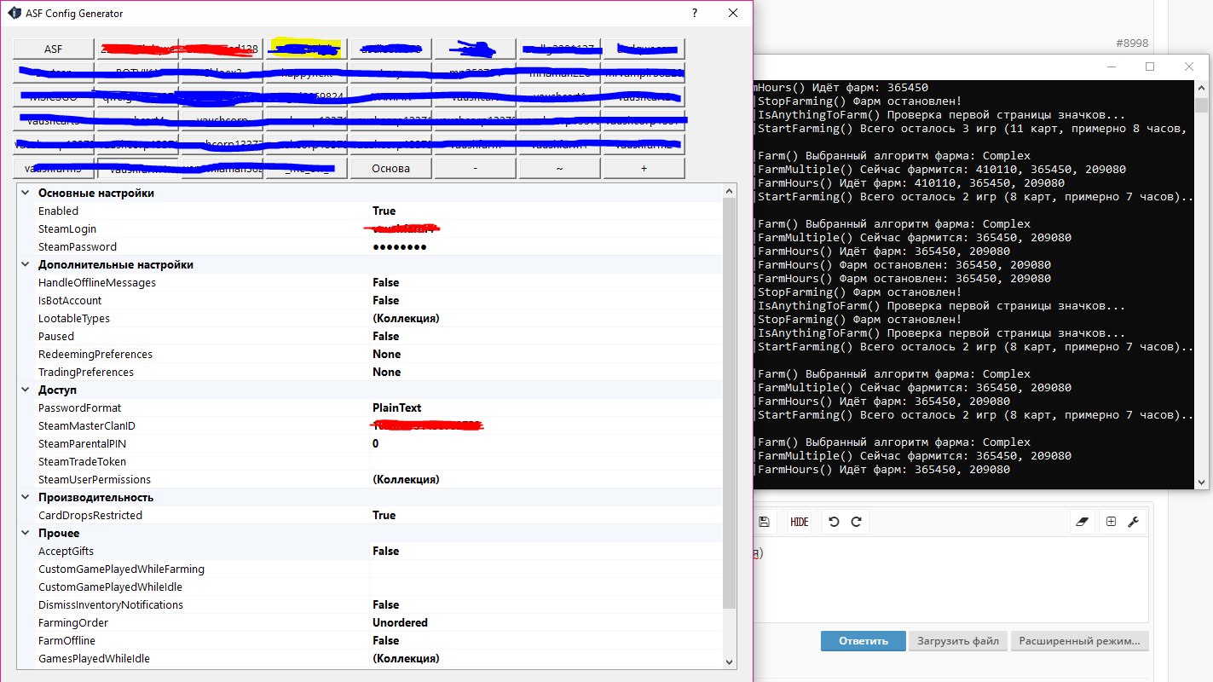The height and width of the screenshot is (682, 1213).
Task: Select the SteamMasterClanID property label
Action: click(x=87, y=425)
